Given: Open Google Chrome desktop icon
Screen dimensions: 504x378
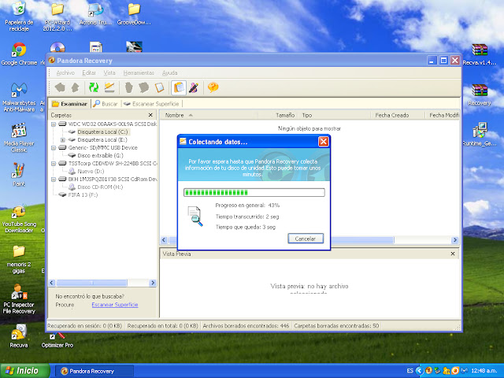Looking at the screenshot, I should 19,54.
